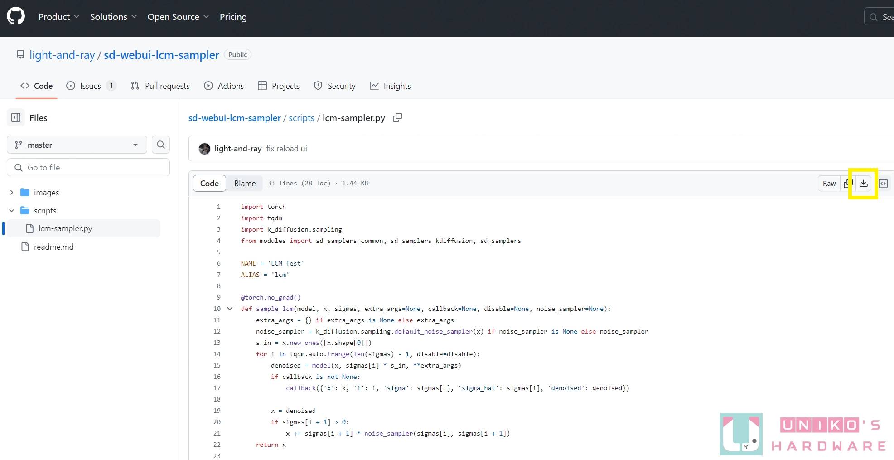The width and height of the screenshot is (894, 460).
Task: Copy file path icon next to lcm-sampler.py
Action: click(397, 118)
